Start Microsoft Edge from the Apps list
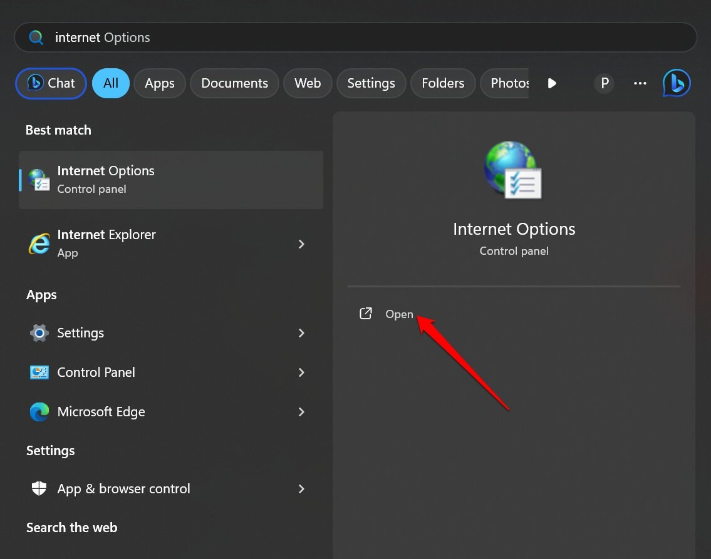Screen dimensions: 711x559 point(101,411)
